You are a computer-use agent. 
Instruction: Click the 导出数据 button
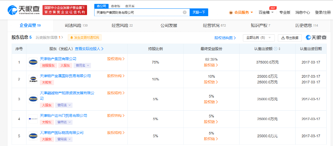(290, 38)
